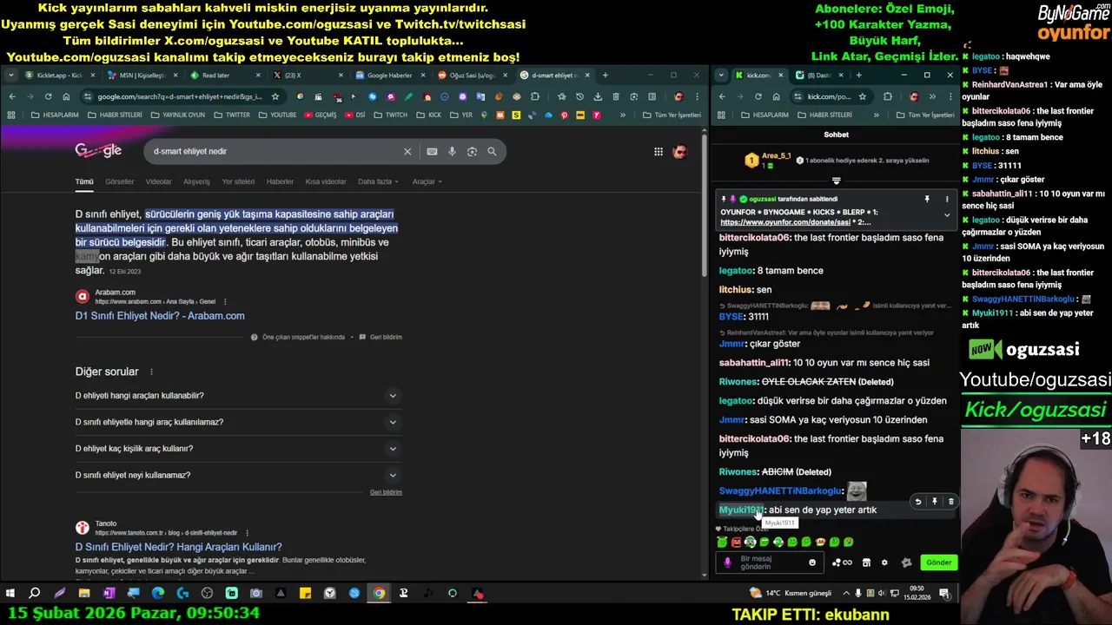Reload the Google search page
Image resolution: width=1112 pixels, height=625 pixels.
pos(48,96)
